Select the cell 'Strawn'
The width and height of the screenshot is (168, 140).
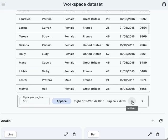(x=46, y=36)
